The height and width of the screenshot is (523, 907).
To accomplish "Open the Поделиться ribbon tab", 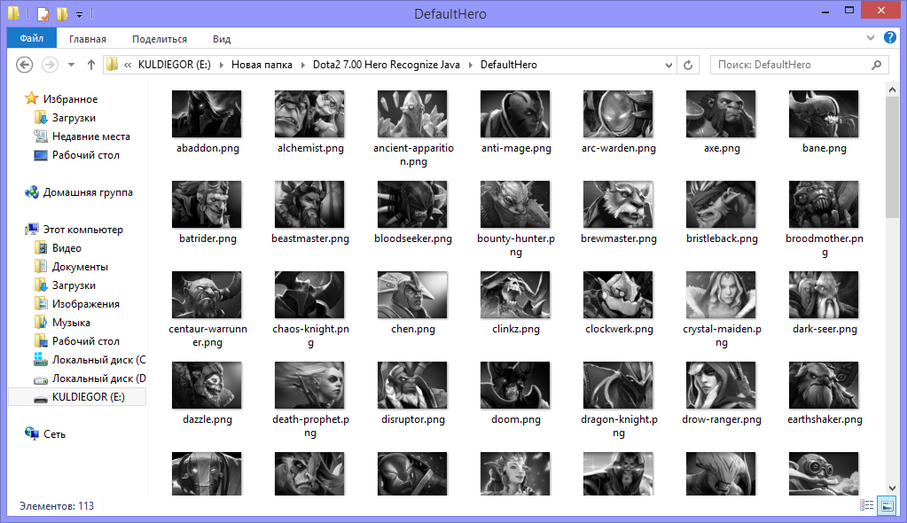I will pos(159,39).
